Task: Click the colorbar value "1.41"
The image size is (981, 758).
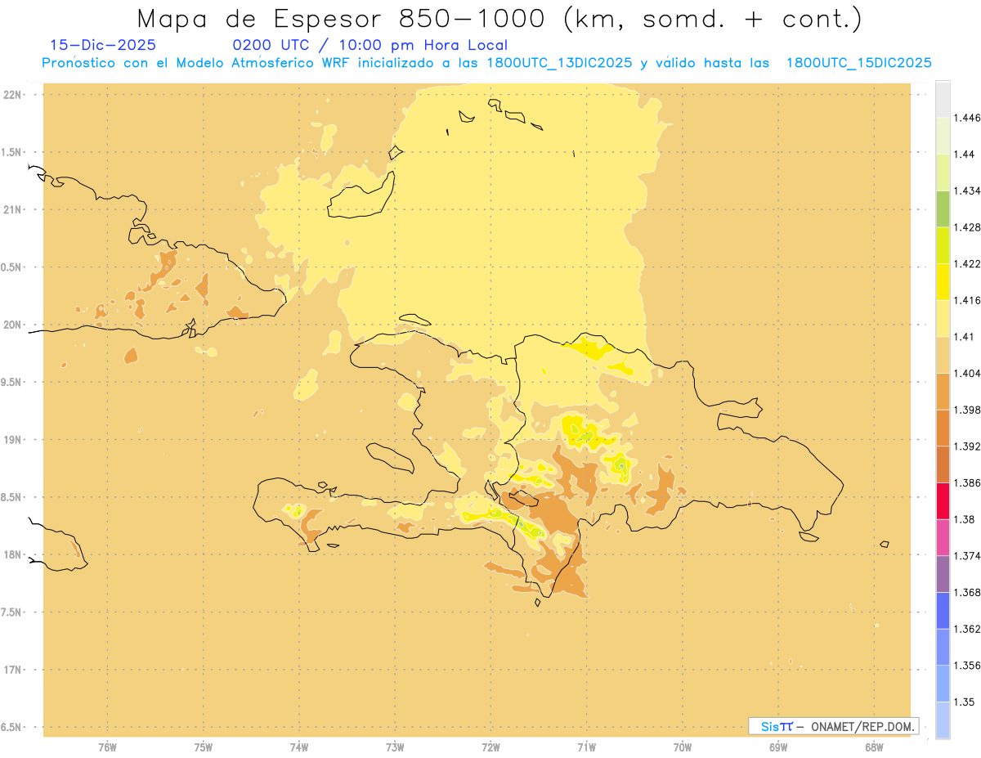Action: tap(965, 337)
